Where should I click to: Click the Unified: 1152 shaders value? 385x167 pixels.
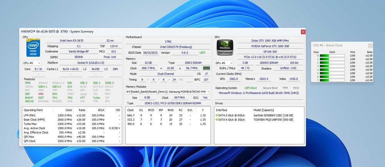pos(288,68)
